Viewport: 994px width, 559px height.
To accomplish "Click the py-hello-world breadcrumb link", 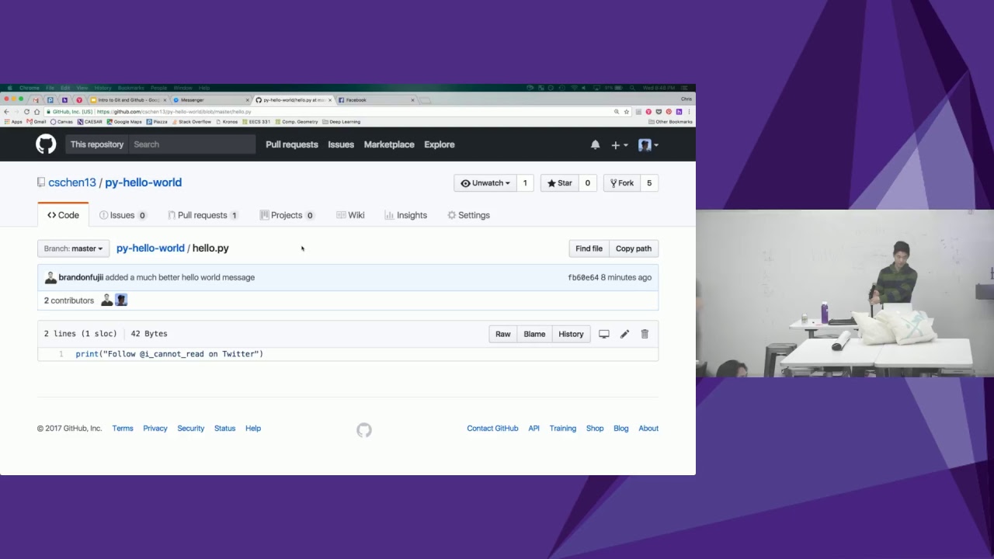I will tap(151, 248).
